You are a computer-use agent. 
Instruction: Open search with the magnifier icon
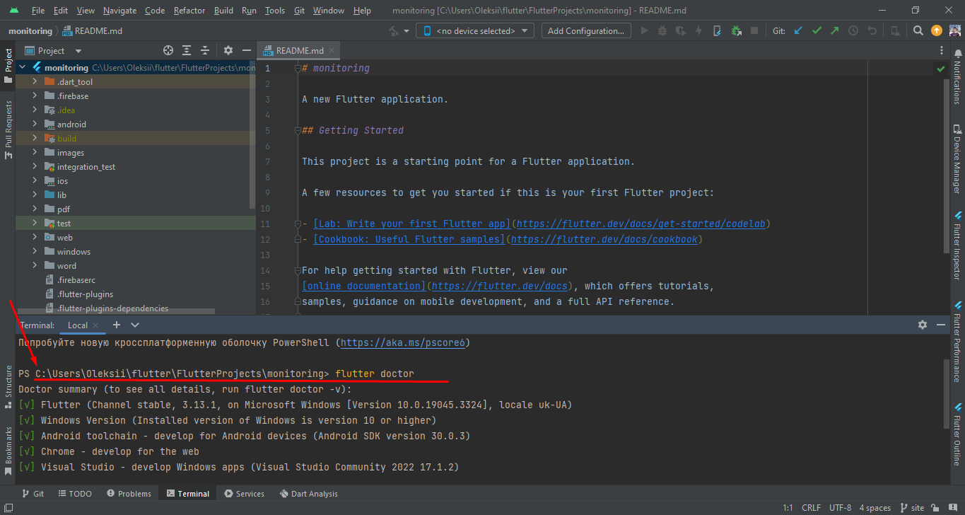point(917,31)
